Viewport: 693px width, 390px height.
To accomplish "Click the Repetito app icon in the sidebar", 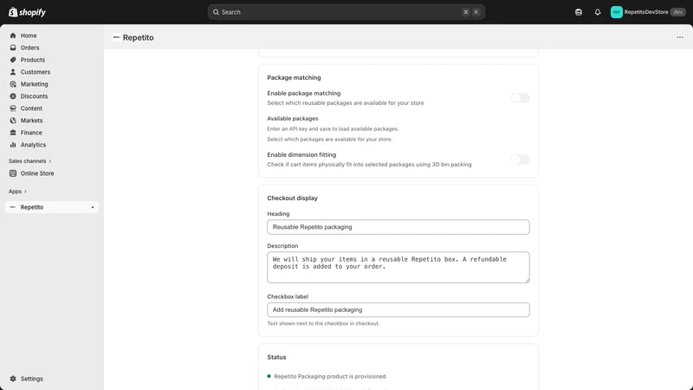I will [x=13, y=207].
